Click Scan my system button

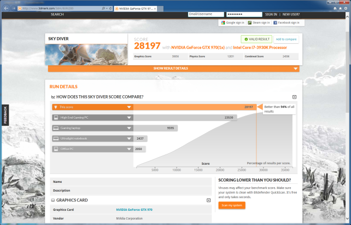click(x=232, y=205)
